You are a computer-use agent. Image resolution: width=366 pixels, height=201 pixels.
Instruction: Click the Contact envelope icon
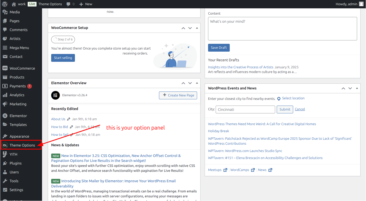(x=5, y=57)
